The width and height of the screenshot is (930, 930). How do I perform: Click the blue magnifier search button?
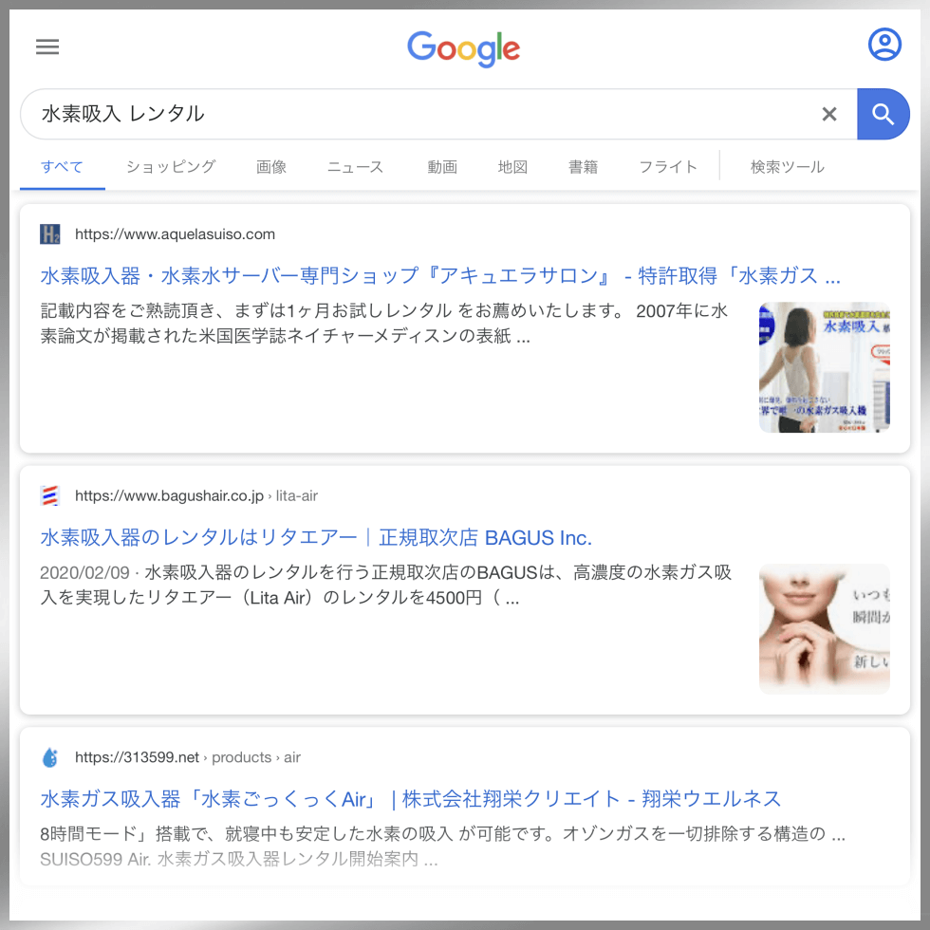(x=883, y=114)
